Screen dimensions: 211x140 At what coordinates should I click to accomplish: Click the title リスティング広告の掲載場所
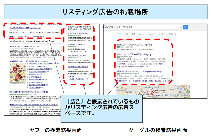click(x=105, y=12)
